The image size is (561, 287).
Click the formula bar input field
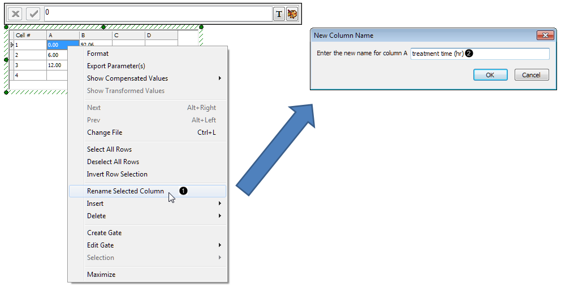click(x=157, y=14)
